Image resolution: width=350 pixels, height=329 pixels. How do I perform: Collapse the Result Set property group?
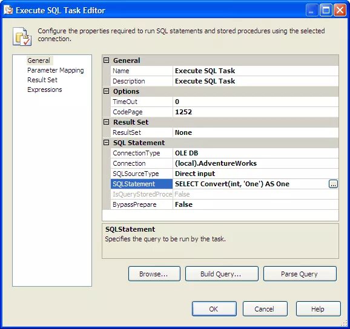coord(107,122)
